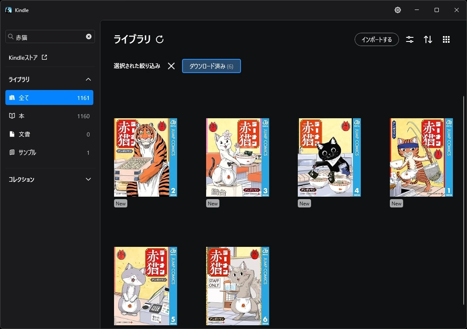This screenshot has height=329, width=467.
Task: Click the サンプル sample icon
Action: click(12, 152)
